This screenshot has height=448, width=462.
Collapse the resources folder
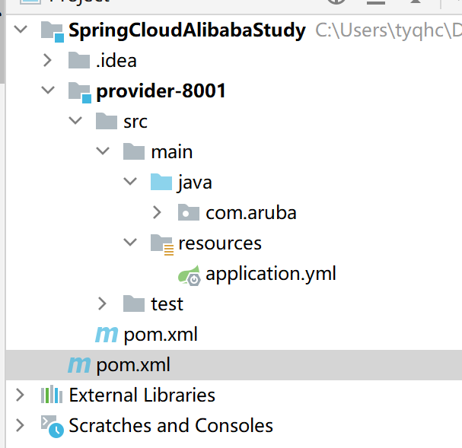(130, 242)
